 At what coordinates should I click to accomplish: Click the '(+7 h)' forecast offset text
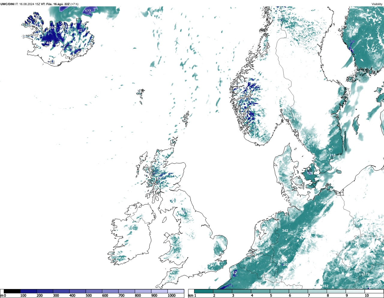pos(74,4)
